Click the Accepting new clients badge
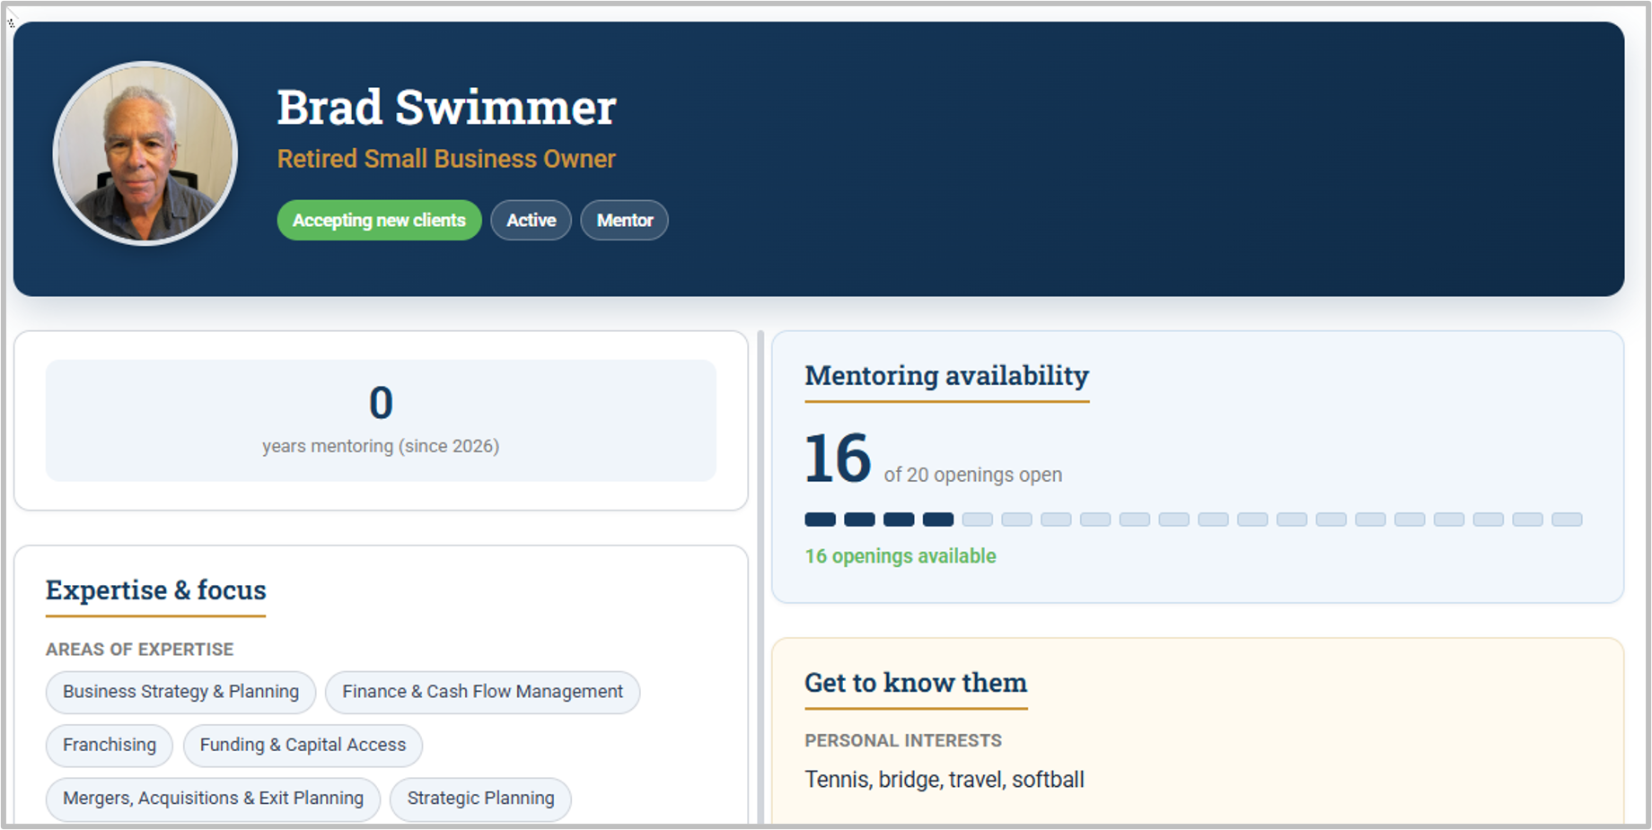Viewport: 1652px width, 830px height. [x=379, y=220]
